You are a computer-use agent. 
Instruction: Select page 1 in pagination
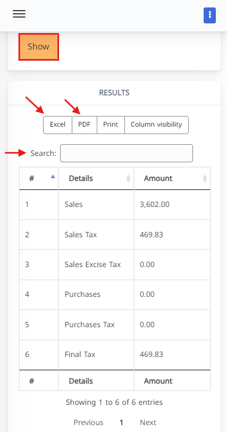[121, 422]
